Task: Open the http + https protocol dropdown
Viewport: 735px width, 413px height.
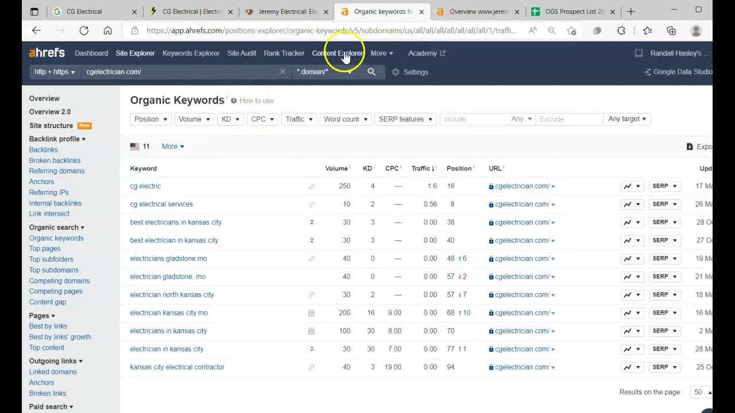Action: point(55,72)
